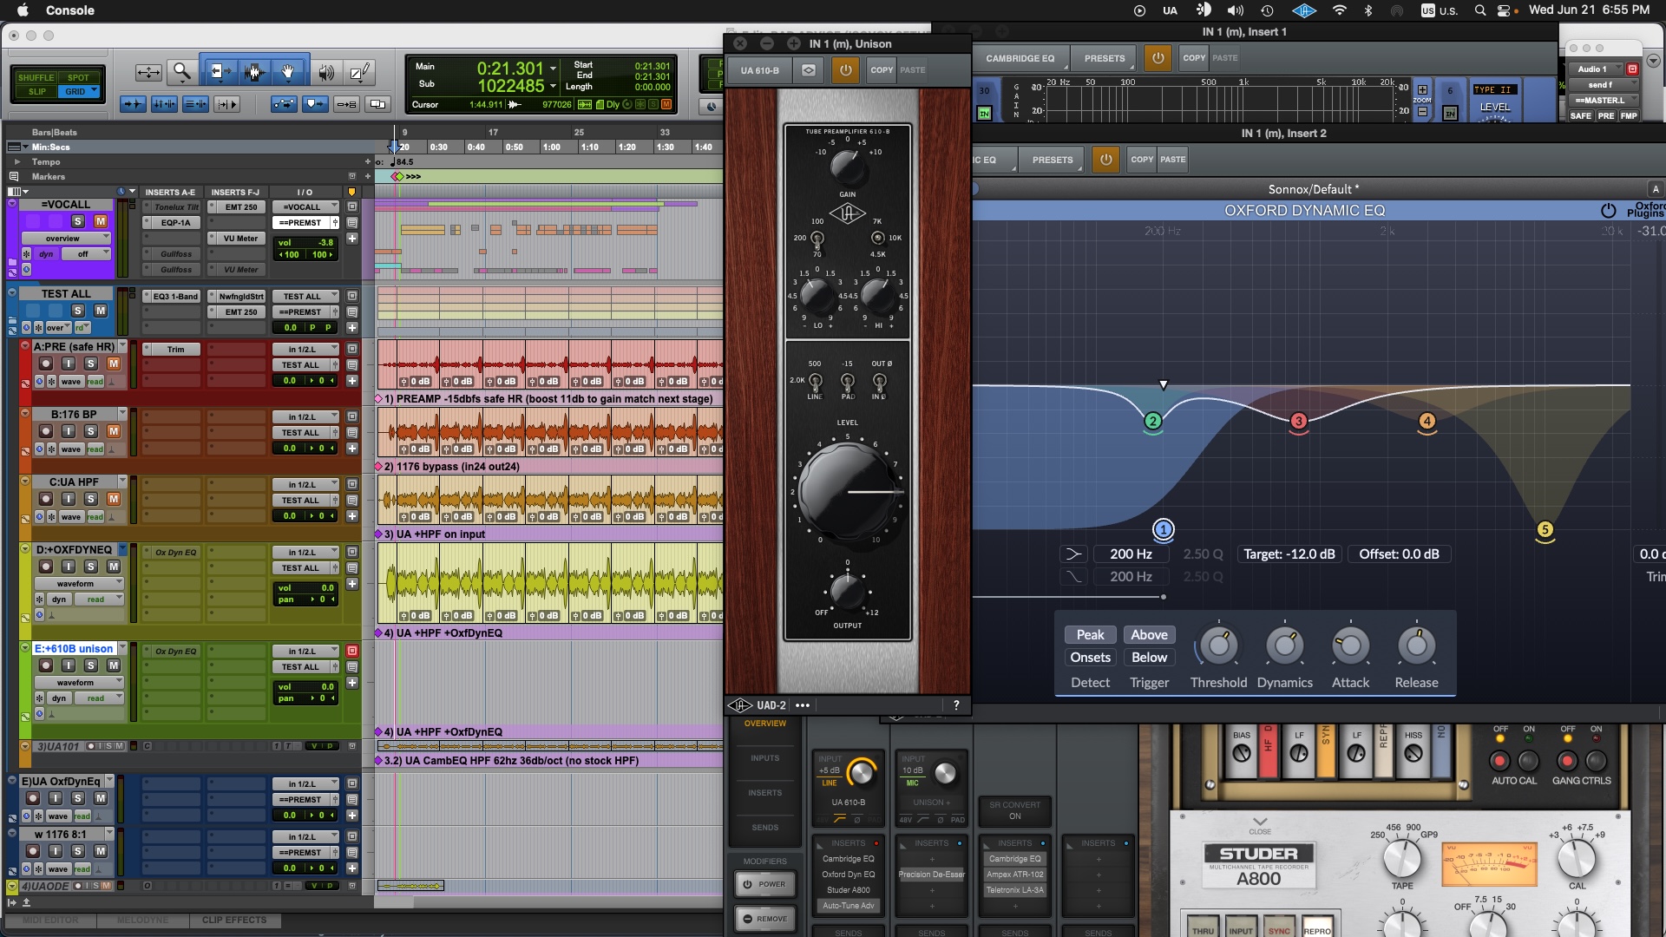Open the Main counter format dropdown arrow
The width and height of the screenshot is (1666, 937).
tap(553, 68)
